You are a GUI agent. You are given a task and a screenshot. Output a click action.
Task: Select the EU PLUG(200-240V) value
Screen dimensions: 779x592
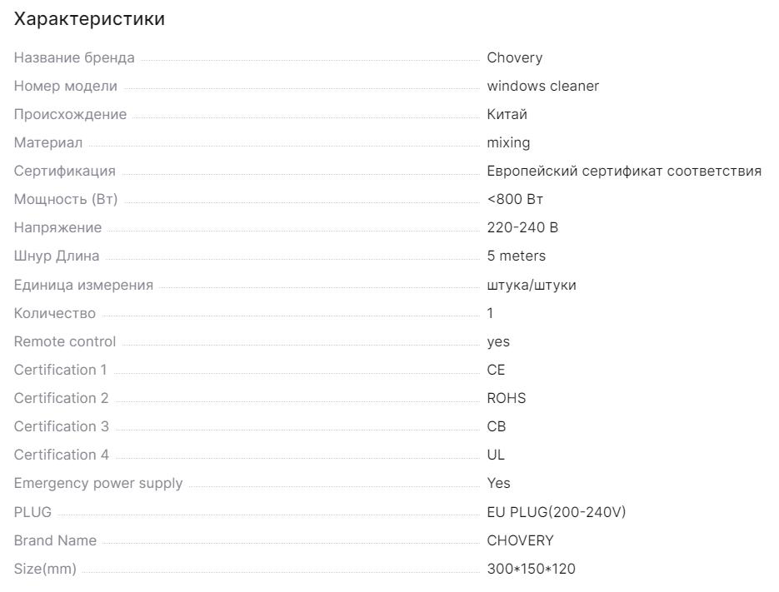click(x=557, y=512)
